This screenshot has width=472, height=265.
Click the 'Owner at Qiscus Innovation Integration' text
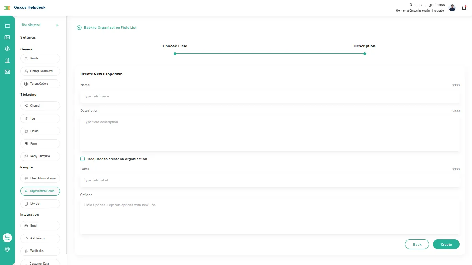click(420, 11)
